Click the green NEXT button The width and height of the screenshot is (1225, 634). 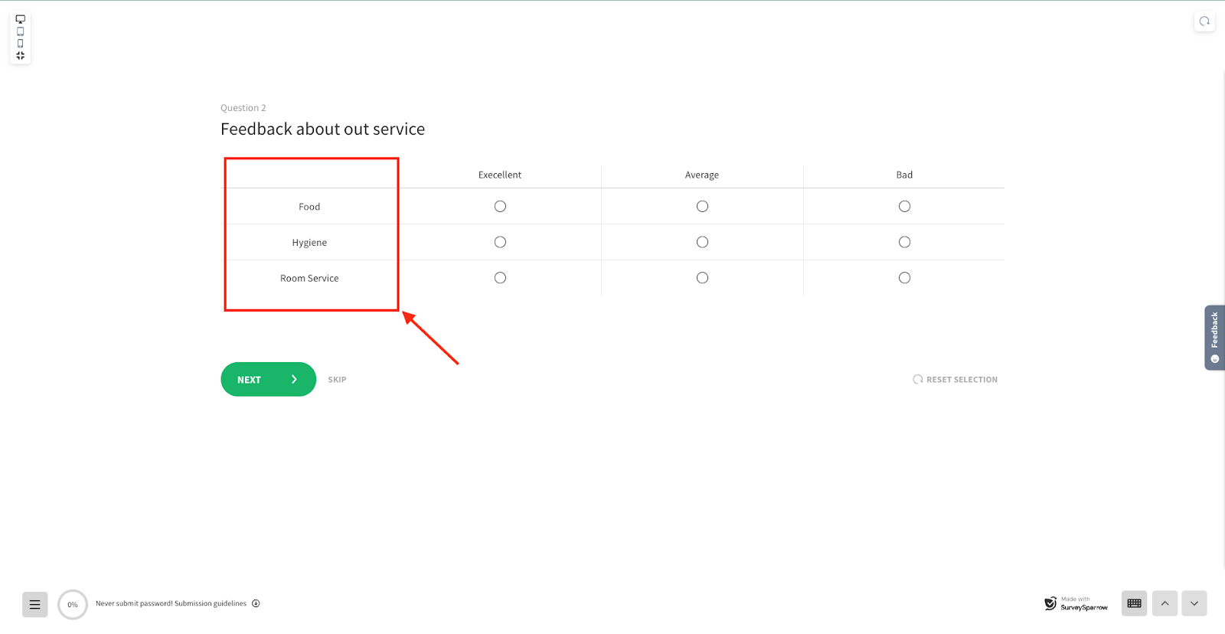pos(268,379)
